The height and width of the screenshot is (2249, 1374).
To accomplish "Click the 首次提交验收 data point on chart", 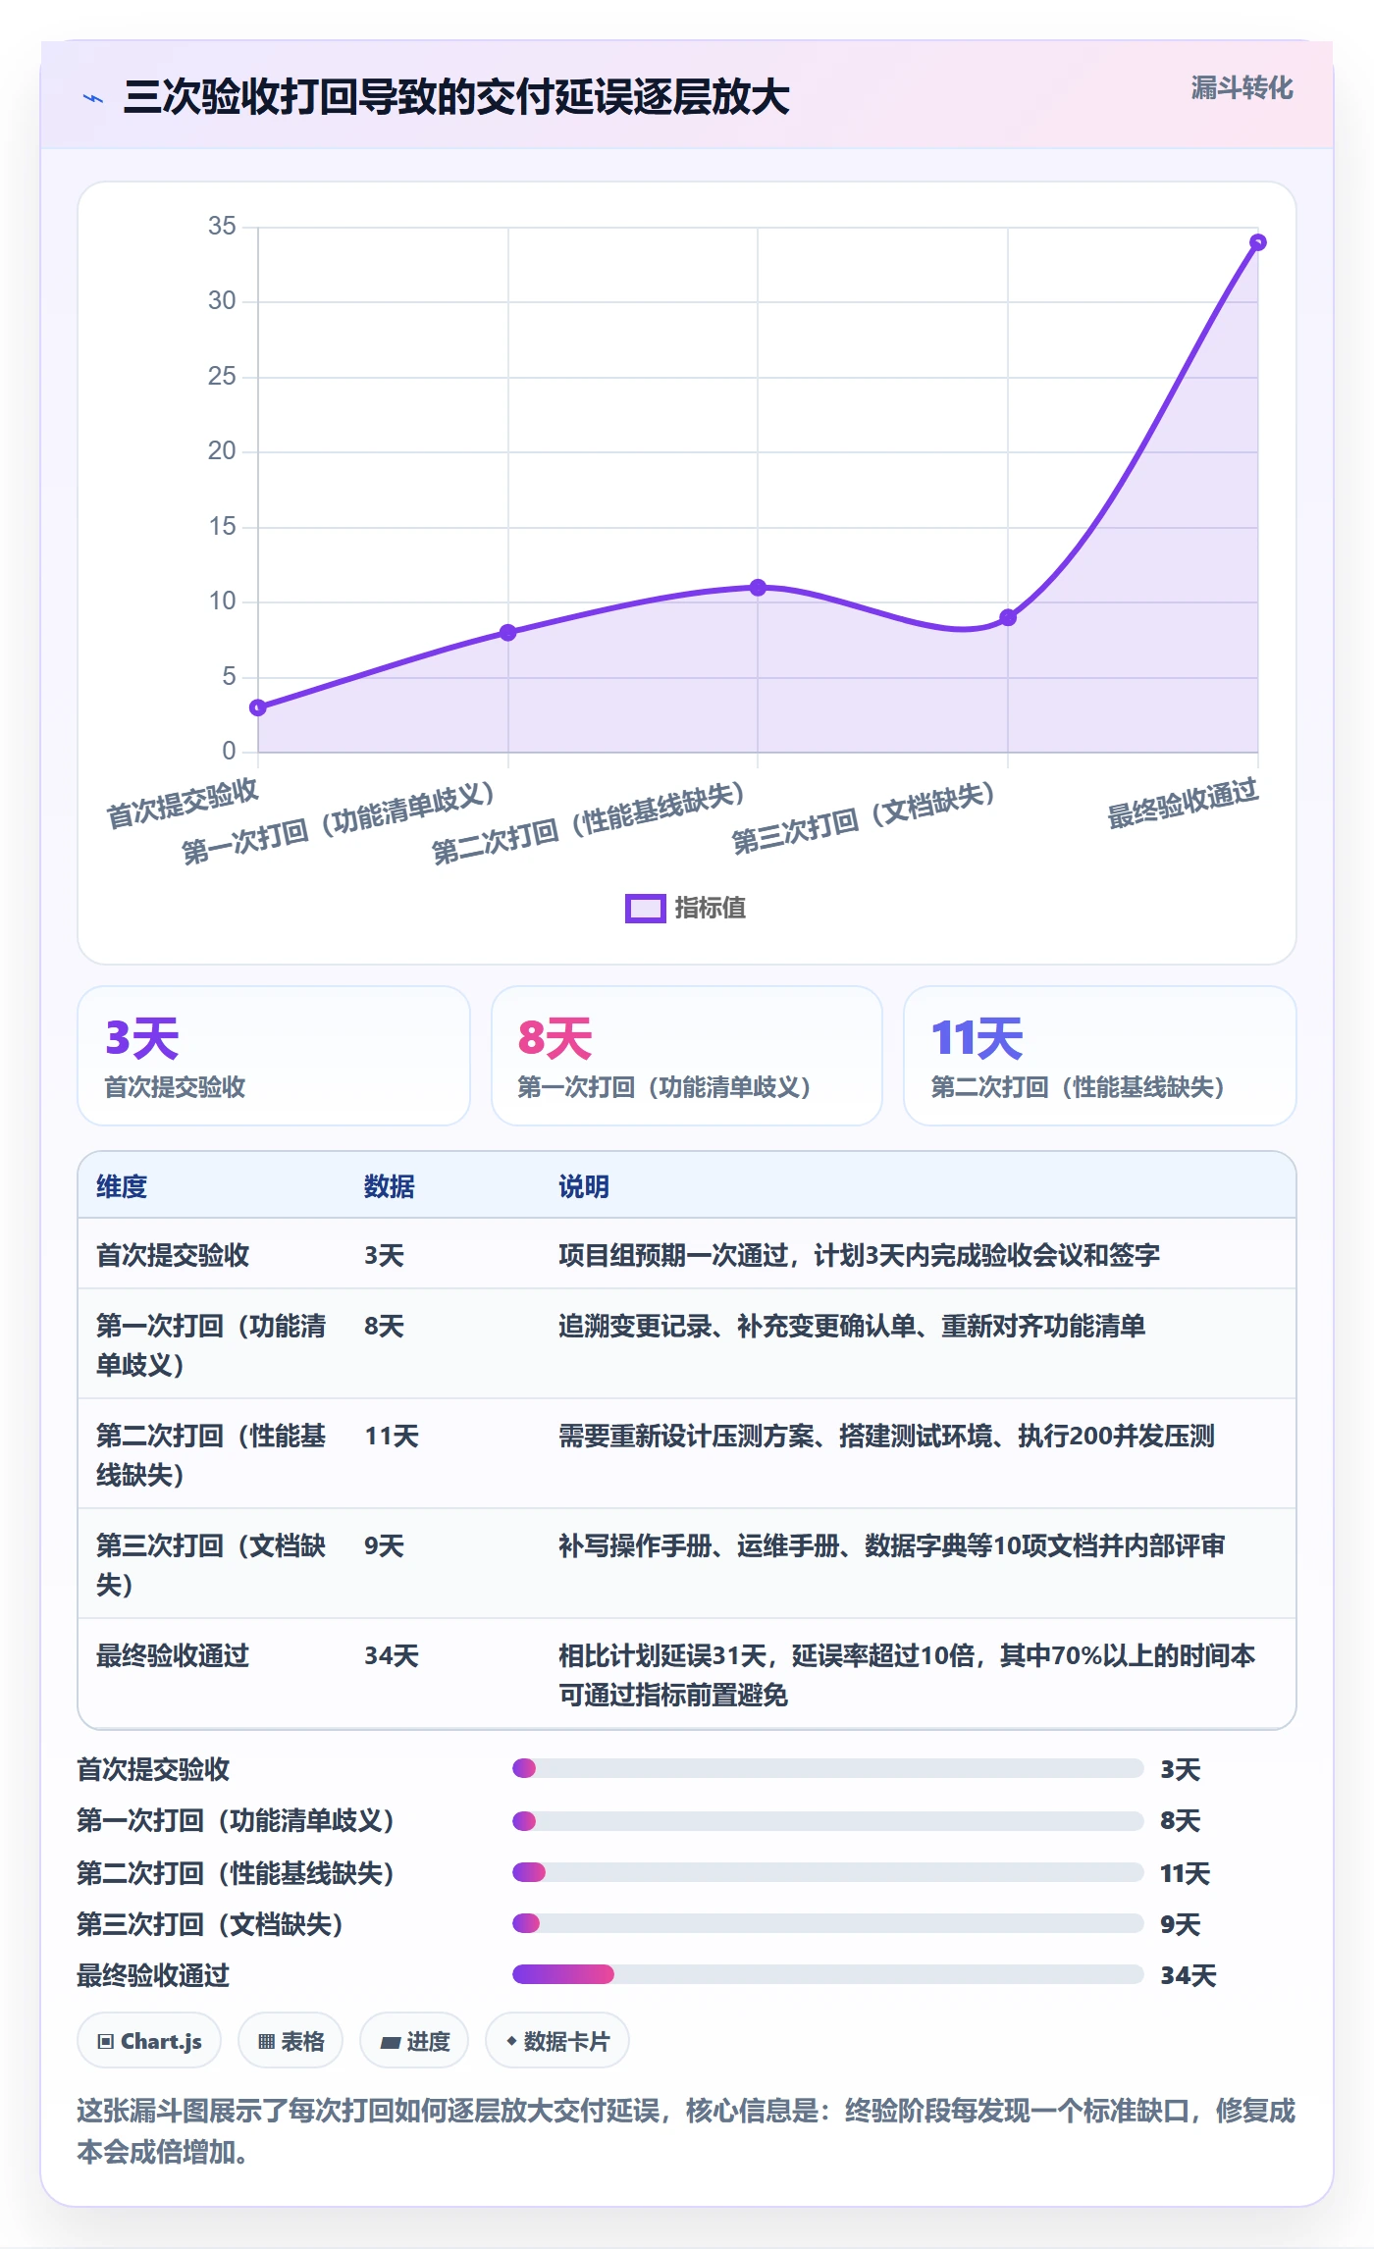I will [258, 707].
